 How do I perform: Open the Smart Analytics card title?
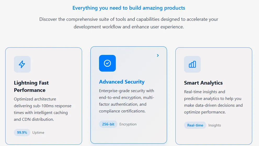click(203, 83)
